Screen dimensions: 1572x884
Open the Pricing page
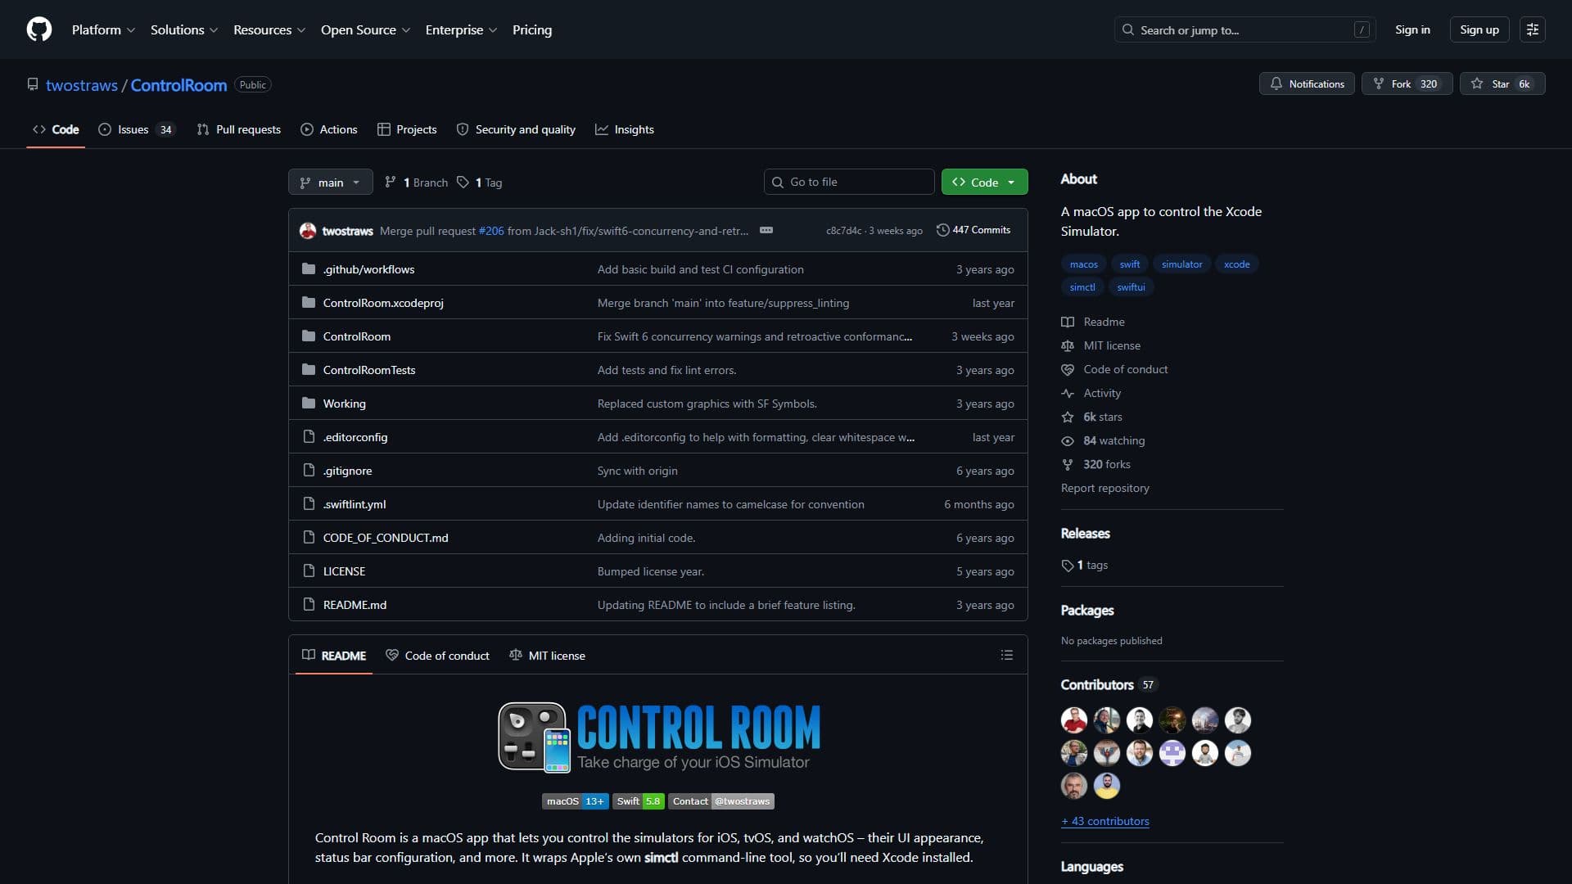tap(532, 29)
